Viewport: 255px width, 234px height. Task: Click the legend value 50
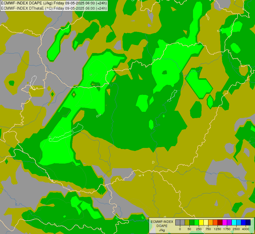tap(189, 229)
